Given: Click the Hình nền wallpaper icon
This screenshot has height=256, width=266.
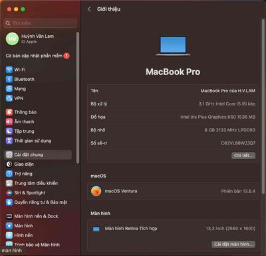Looking at the screenshot, I should pyautogui.click(x=9, y=235).
